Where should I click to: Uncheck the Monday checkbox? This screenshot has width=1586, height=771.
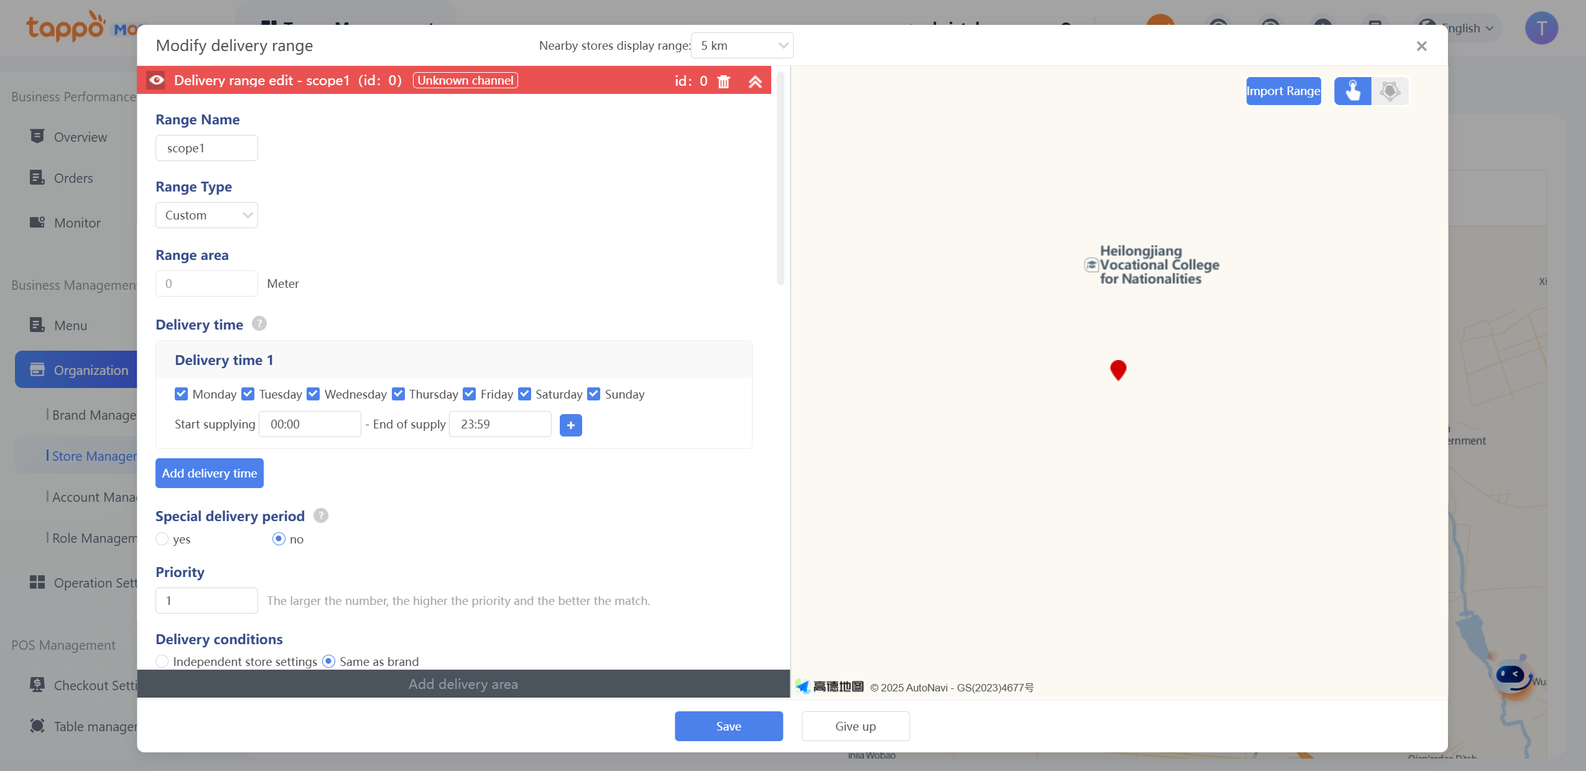coord(181,394)
